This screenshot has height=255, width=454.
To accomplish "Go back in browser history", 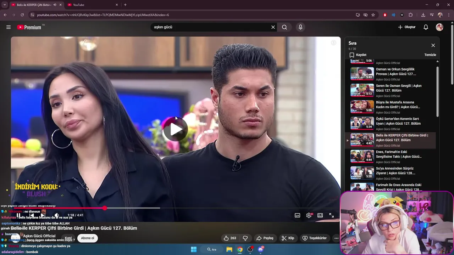I will click(x=5, y=15).
